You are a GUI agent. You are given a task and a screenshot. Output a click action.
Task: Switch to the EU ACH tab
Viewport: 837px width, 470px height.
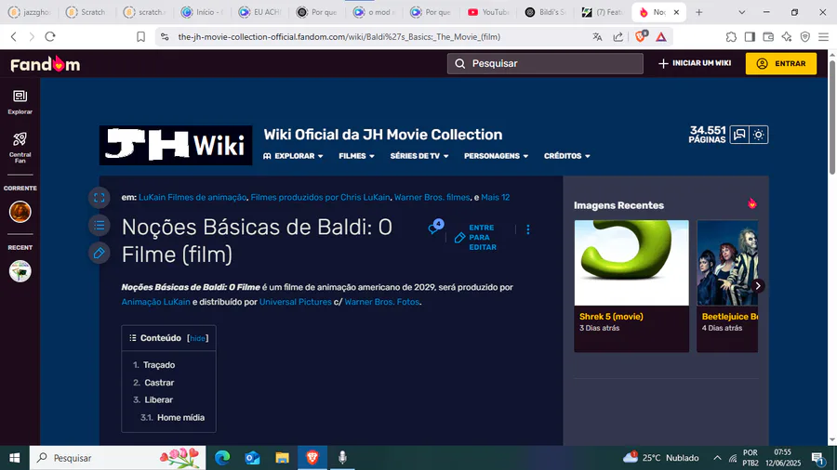point(259,12)
